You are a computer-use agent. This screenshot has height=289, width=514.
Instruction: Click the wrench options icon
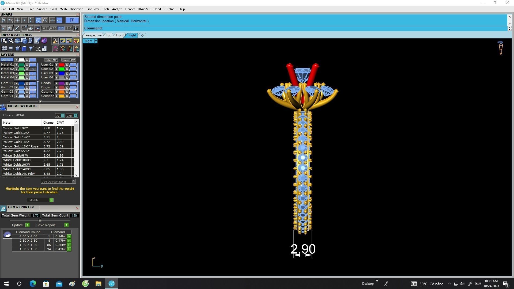11,41
